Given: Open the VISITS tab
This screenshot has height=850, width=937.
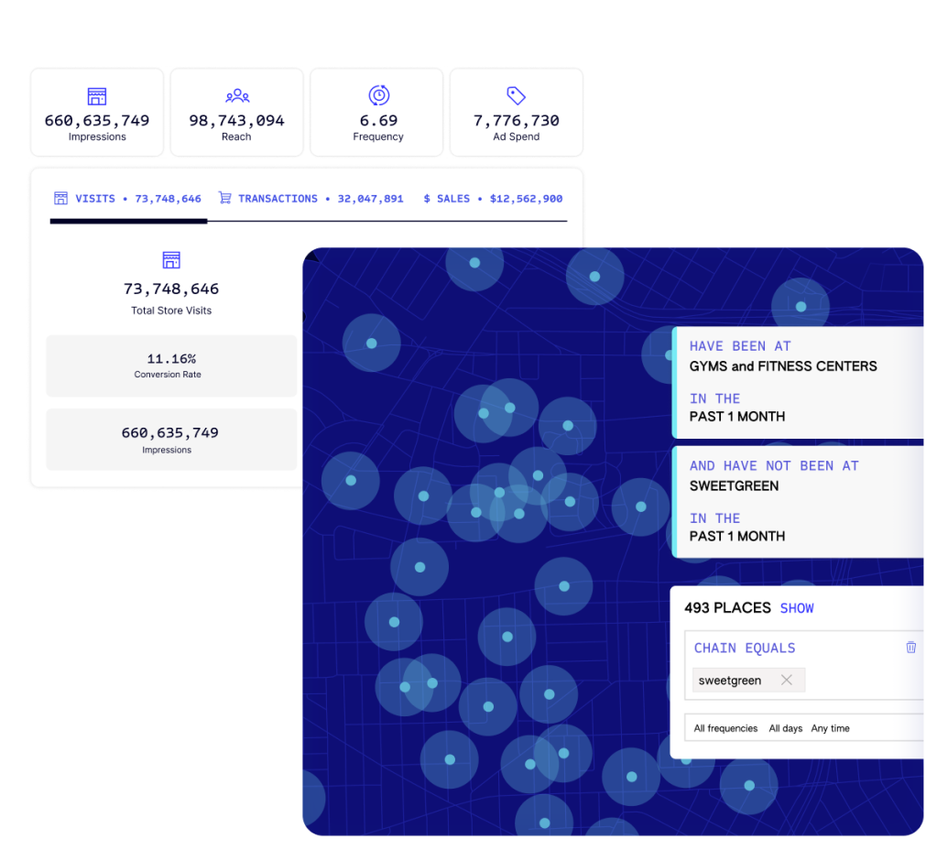Looking at the screenshot, I should coord(128,199).
